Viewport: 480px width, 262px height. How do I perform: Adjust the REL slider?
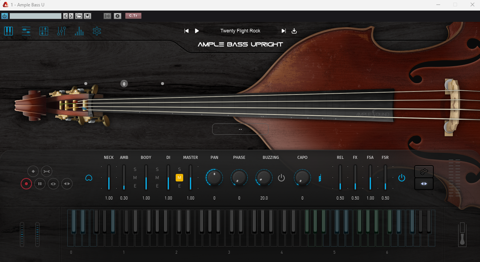pyautogui.click(x=340, y=178)
